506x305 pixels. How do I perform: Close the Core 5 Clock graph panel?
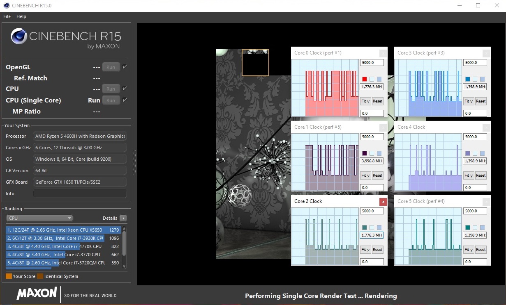click(x=486, y=202)
